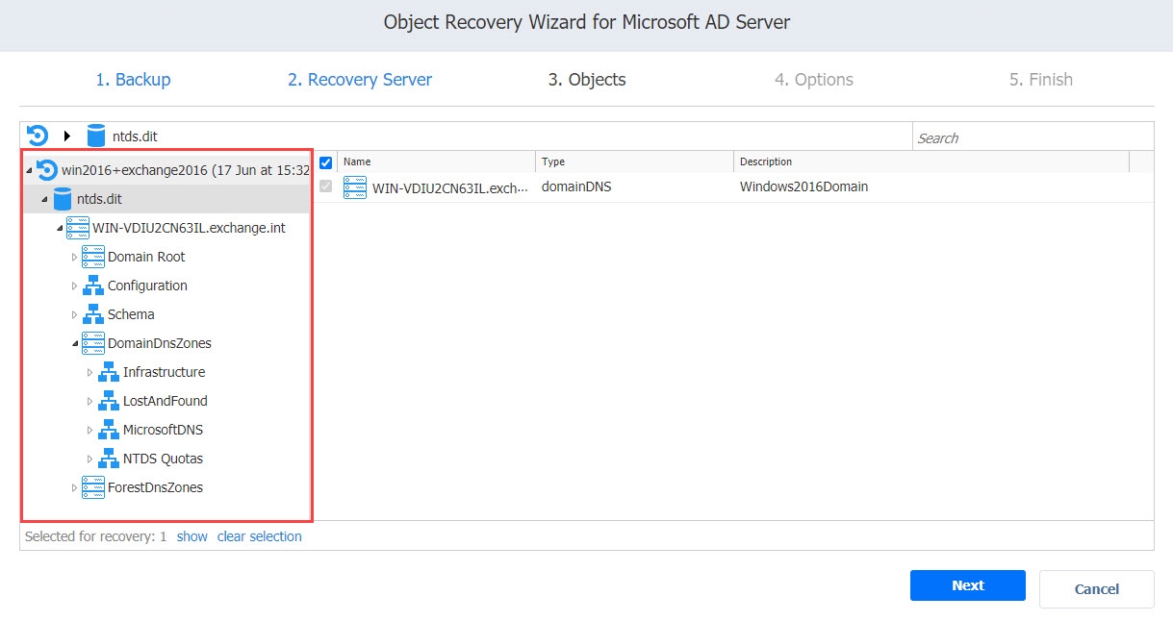
Task: Click the clear selection link
Action: coord(259,536)
